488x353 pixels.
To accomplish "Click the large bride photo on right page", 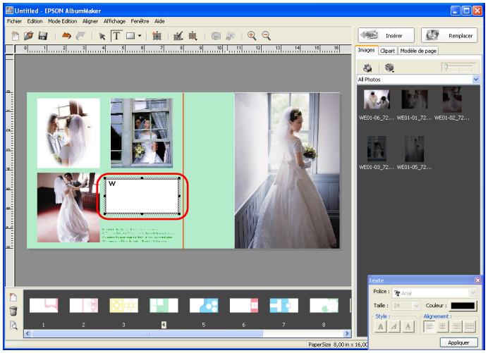I will point(287,171).
